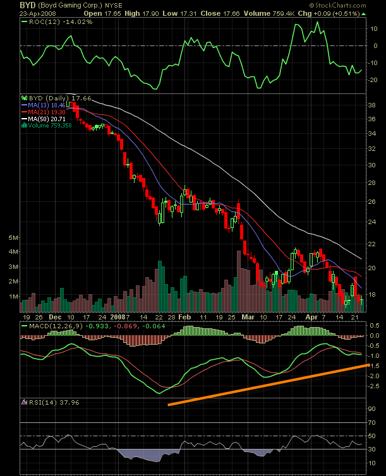386x476 pixels.
Task: Click the 50 label on RSI axis
Action: 372,436
